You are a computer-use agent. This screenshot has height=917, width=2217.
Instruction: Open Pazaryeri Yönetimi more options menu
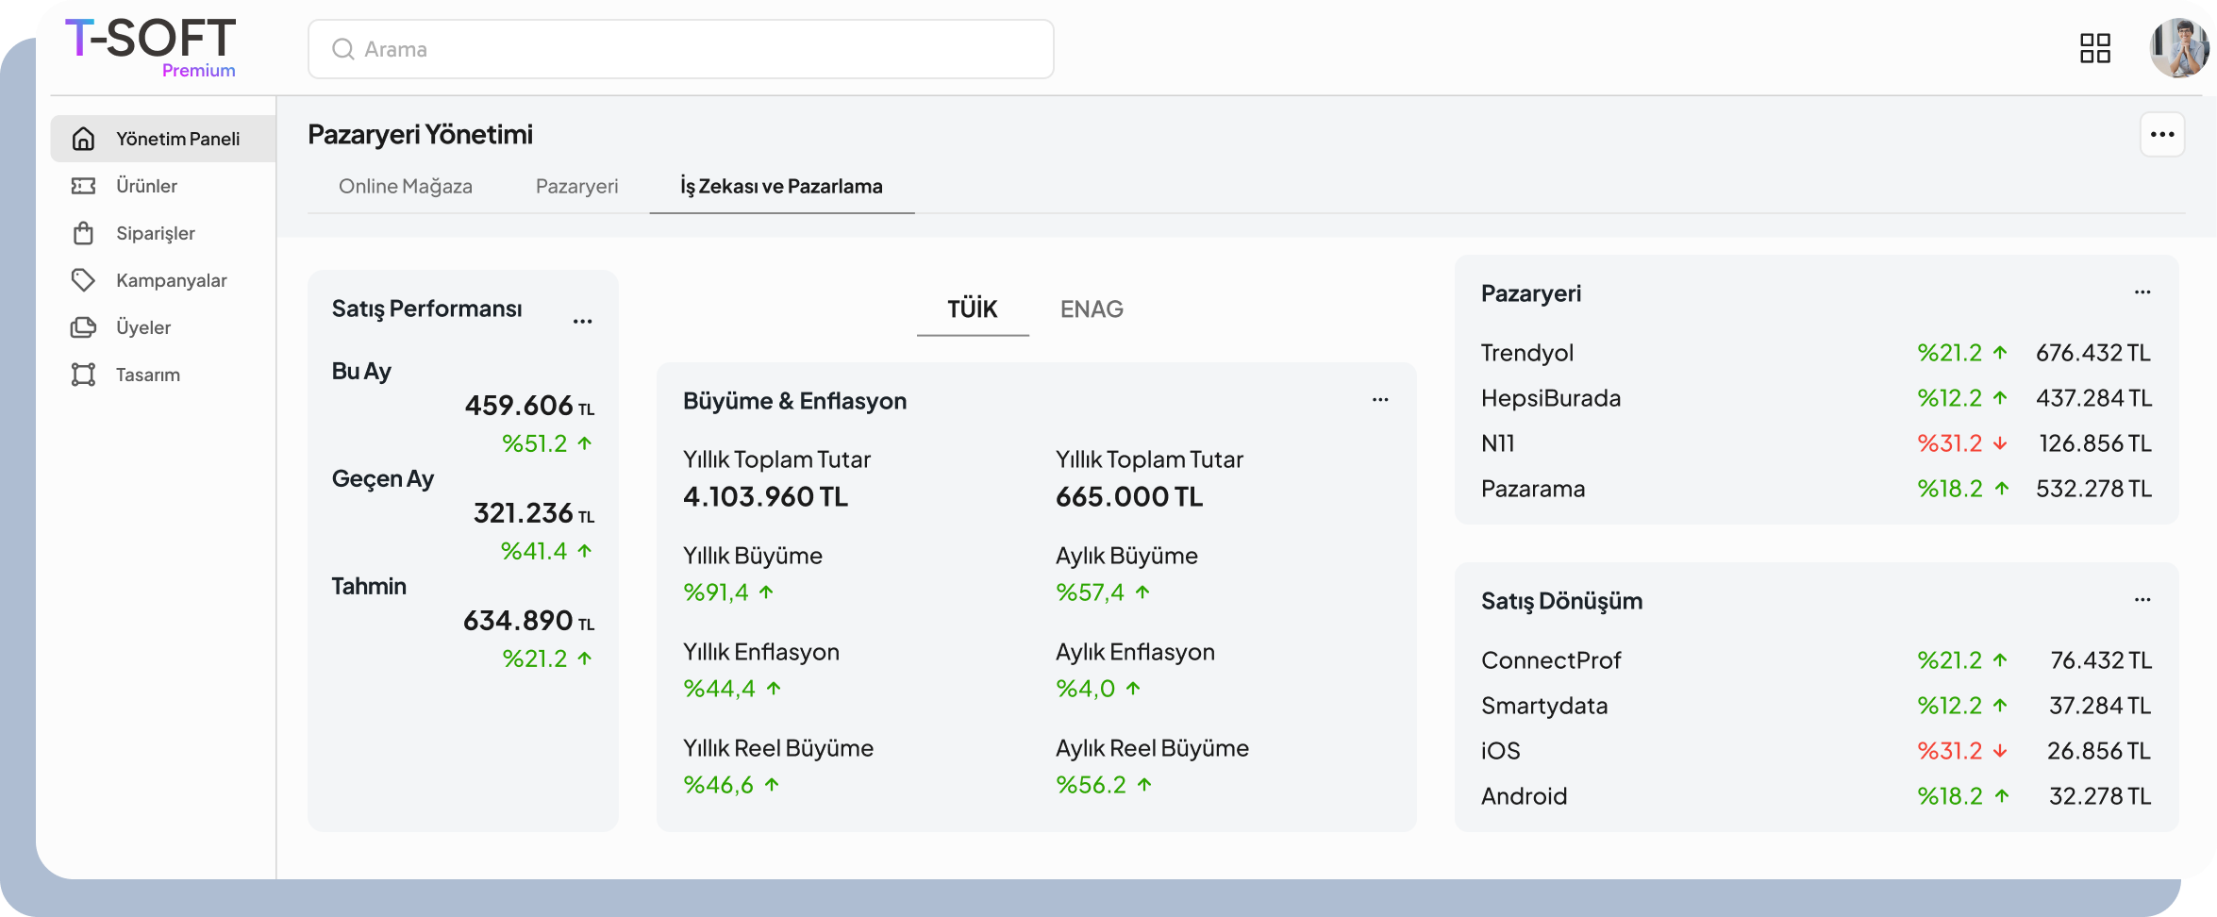point(2161,135)
